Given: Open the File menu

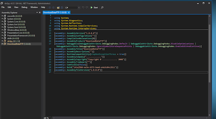Looking at the screenshot, I should pos(3,7).
